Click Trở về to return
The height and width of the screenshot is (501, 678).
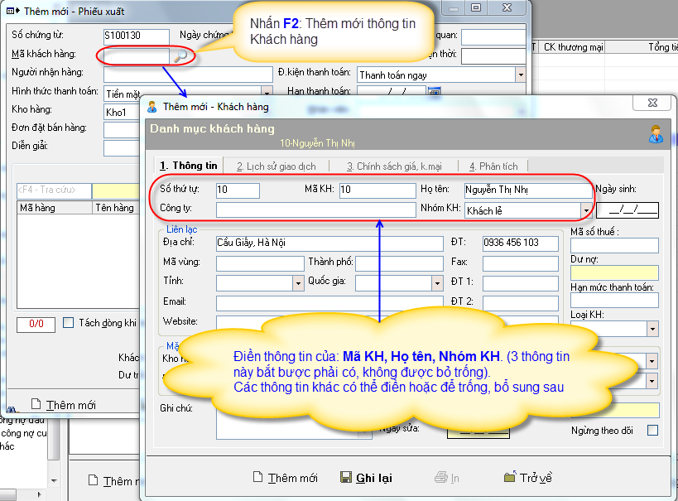(x=527, y=478)
